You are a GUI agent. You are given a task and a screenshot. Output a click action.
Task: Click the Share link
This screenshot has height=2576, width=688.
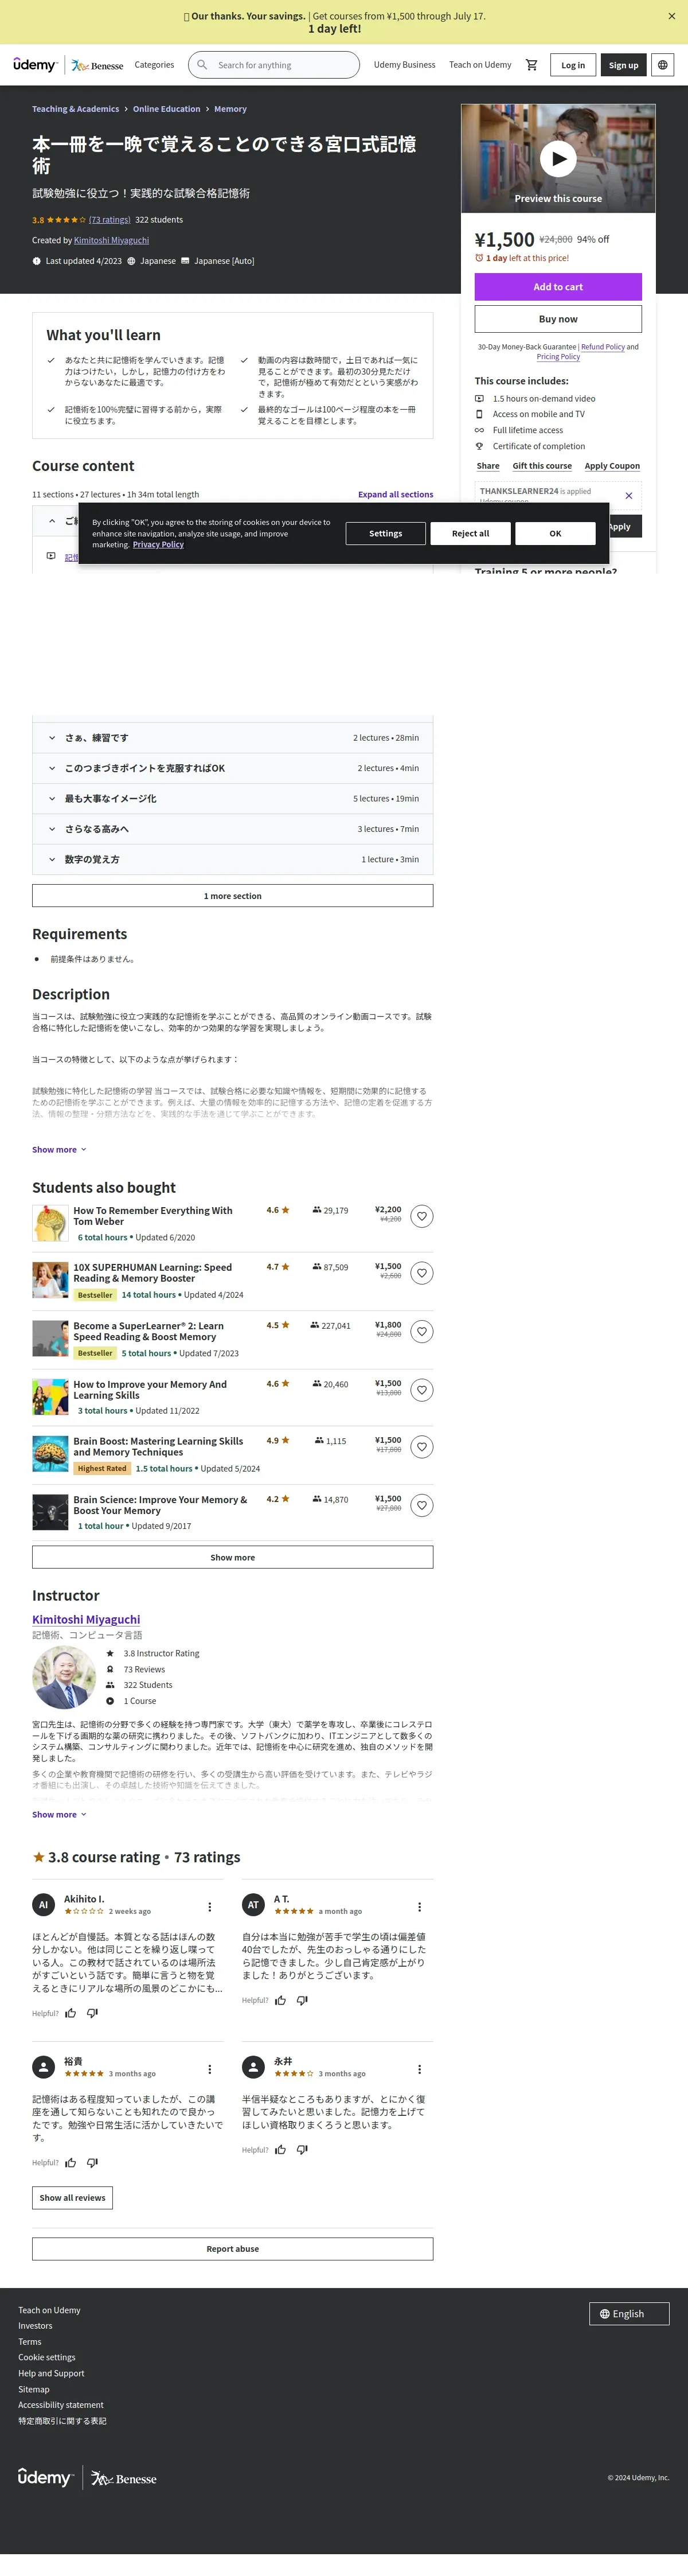[488, 466]
